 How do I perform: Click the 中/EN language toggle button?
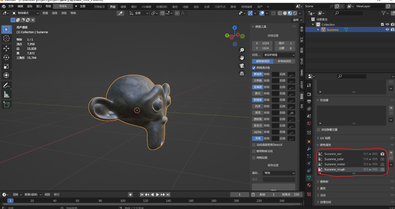(x=63, y=6)
